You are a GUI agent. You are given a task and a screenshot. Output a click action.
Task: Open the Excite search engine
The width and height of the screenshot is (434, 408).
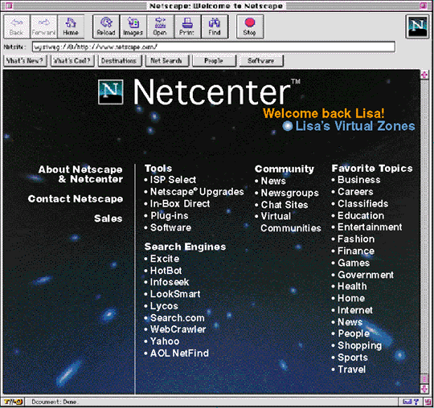point(165,259)
